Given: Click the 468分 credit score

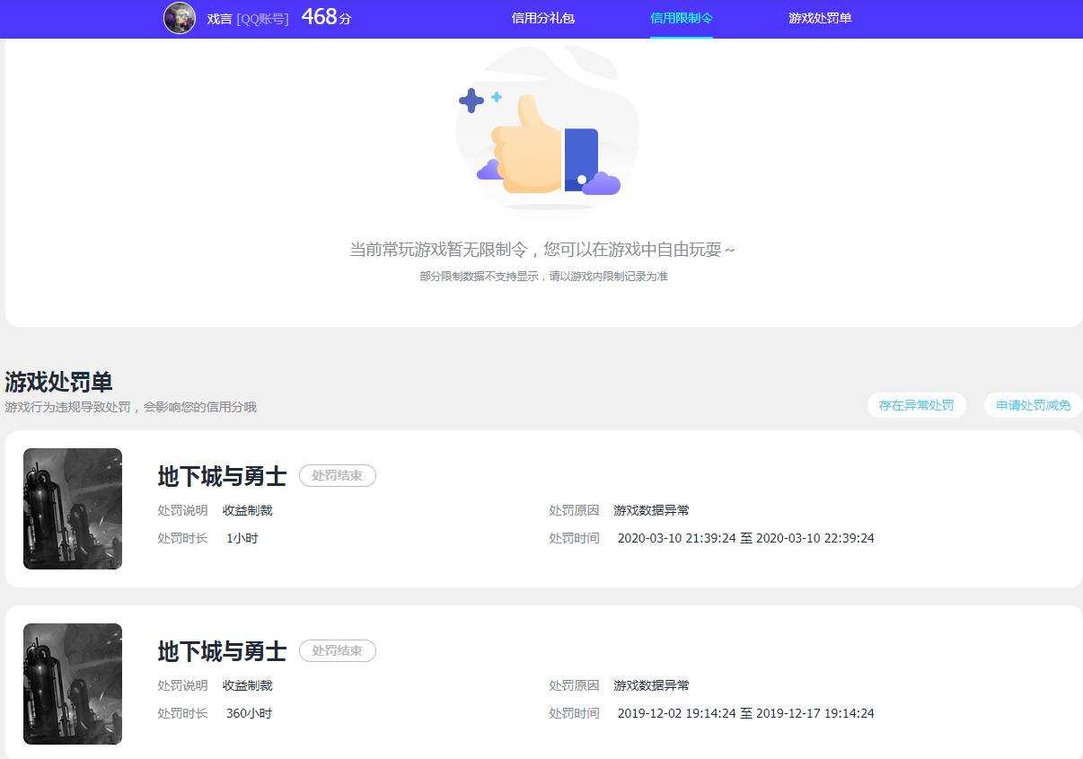Looking at the screenshot, I should pyautogui.click(x=326, y=17).
